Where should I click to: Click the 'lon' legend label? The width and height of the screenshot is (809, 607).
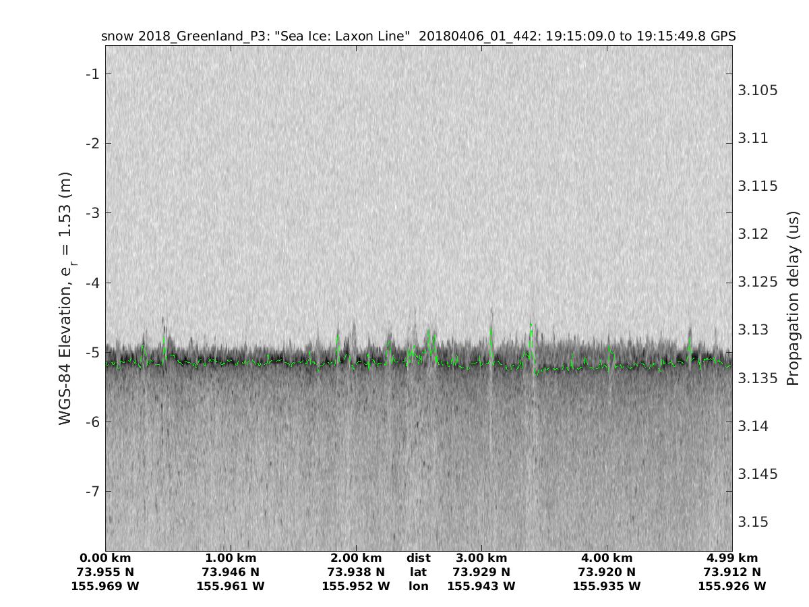click(x=418, y=586)
